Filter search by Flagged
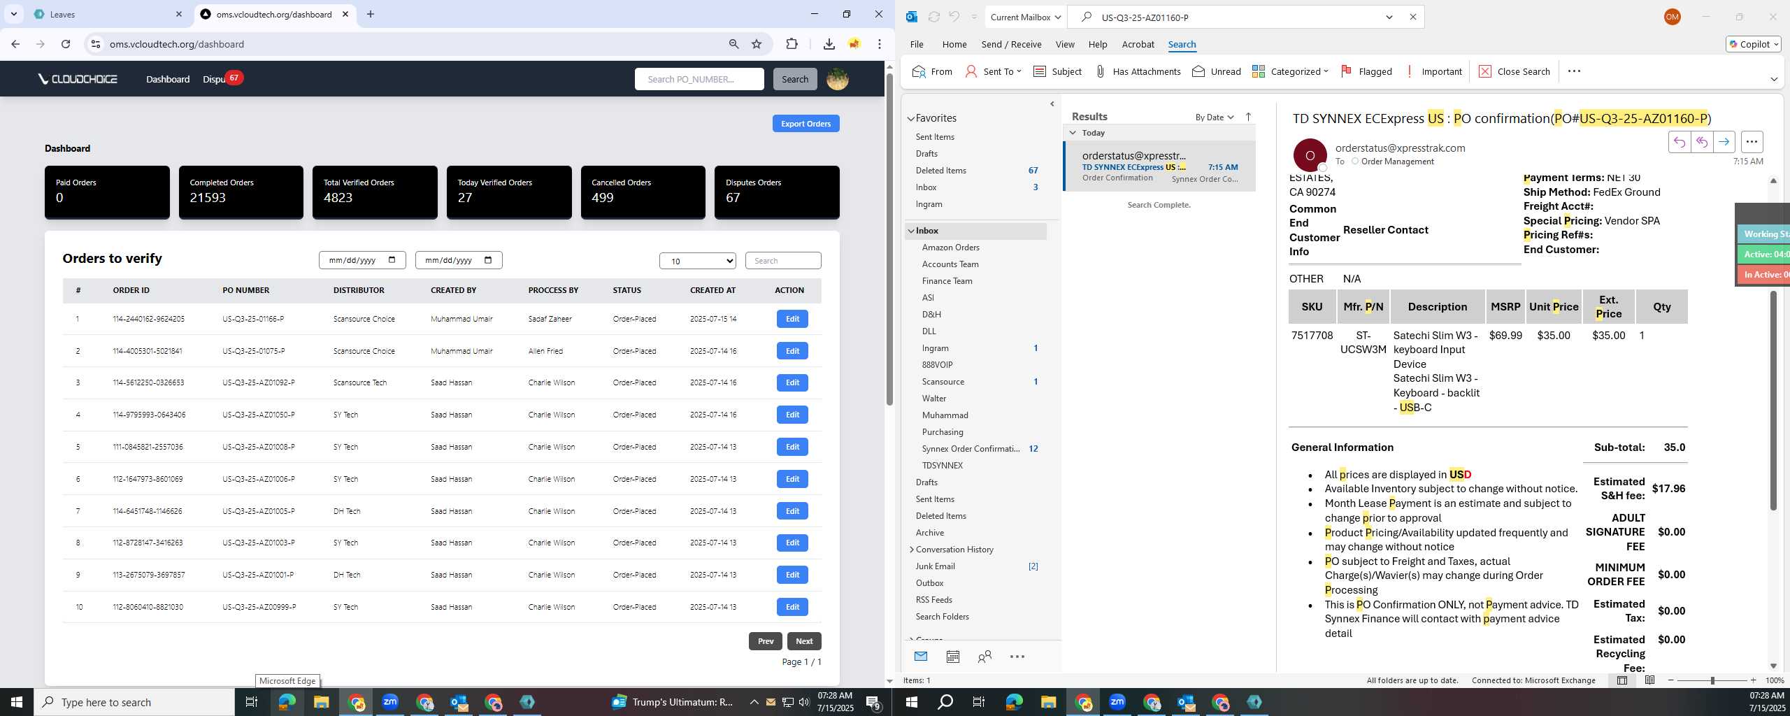Image resolution: width=1790 pixels, height=716 pixels. coord(1367,71)
